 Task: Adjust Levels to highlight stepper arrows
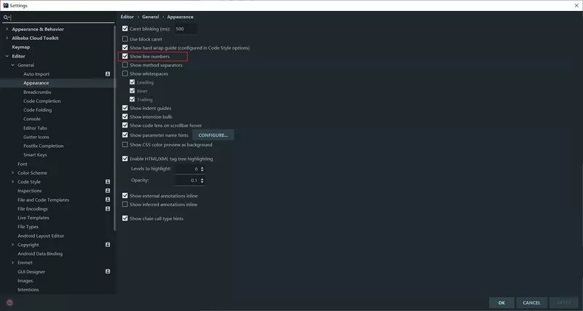[x=202, y=169]
